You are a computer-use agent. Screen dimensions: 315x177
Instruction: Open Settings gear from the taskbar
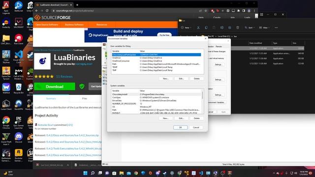point(172,173)
